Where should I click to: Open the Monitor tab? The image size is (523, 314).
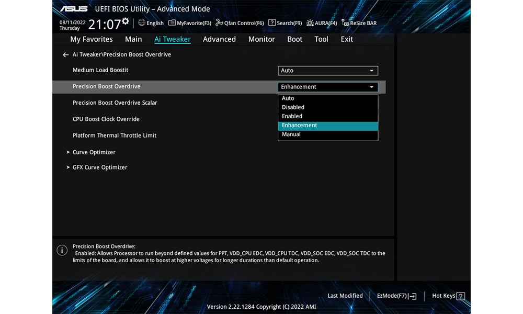(261, 39)
